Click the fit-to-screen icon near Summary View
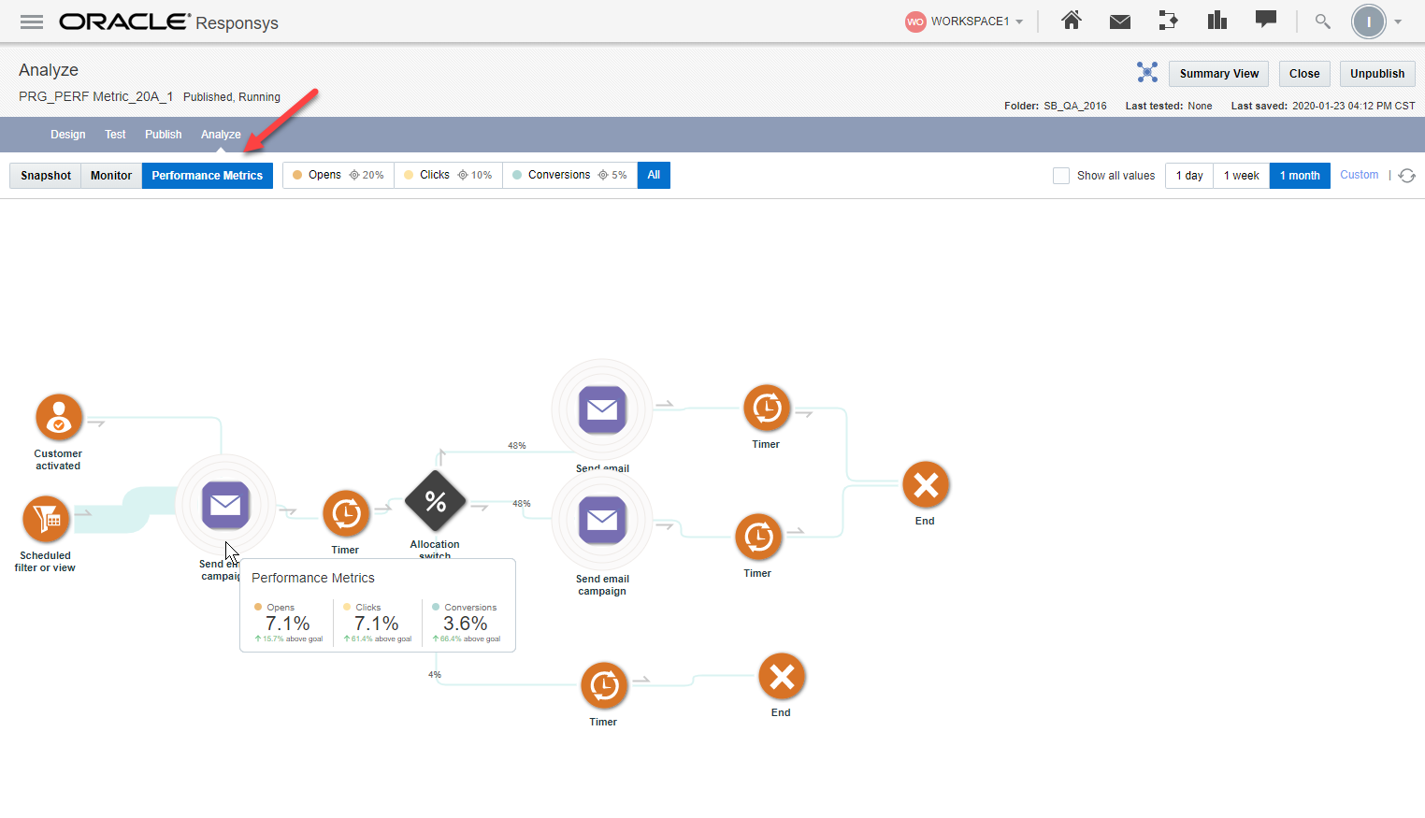Screen dimensions: 1425x818 tap(1147, 71)
